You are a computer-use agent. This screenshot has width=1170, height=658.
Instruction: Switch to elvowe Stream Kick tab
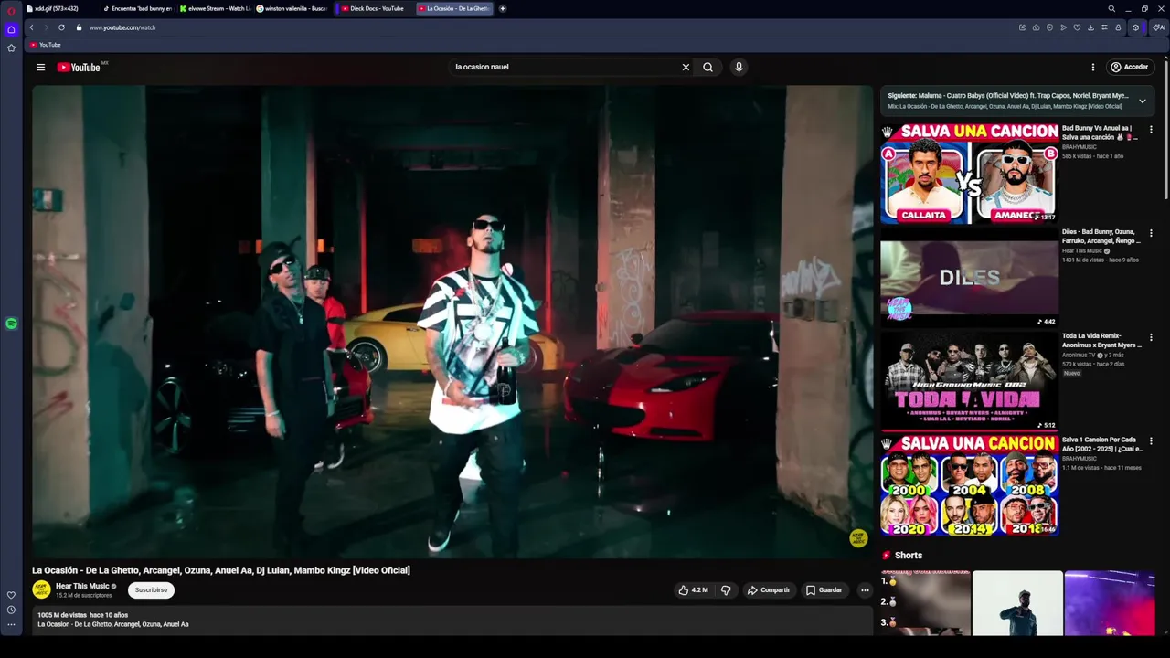(215, 8)
